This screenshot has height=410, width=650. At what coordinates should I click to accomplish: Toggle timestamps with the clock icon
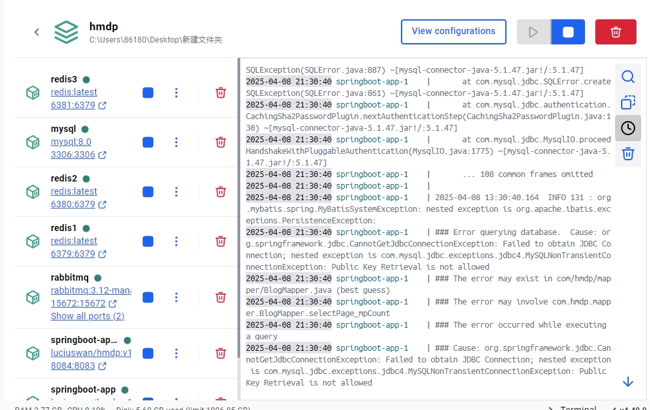628,128
